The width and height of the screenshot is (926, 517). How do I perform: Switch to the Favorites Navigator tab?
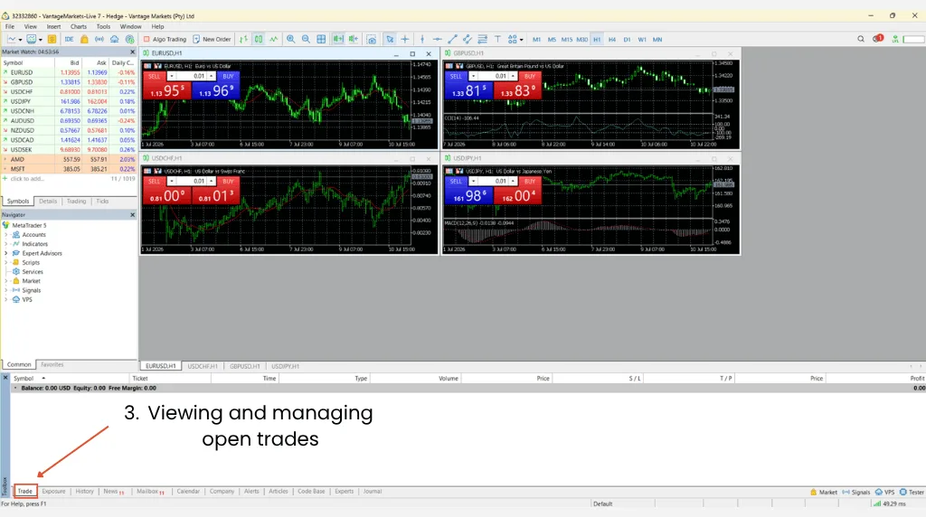coord(52,365)
